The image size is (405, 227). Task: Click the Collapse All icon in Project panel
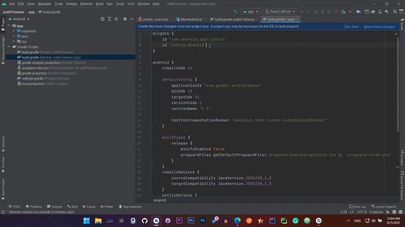tap(116, 19)
